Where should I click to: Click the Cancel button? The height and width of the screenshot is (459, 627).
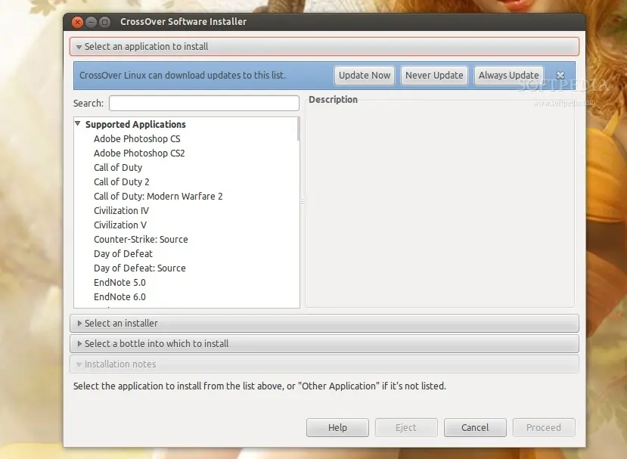click(x=475, y=427)
